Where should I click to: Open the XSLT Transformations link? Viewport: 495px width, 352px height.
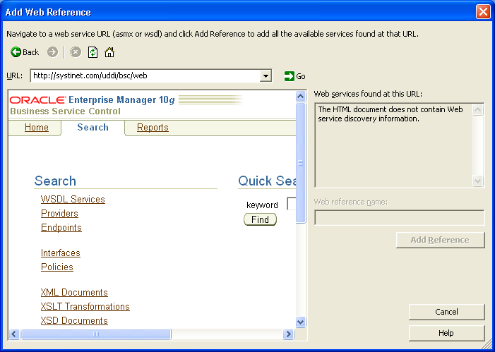85,307
